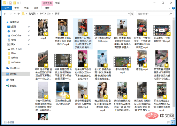Open the 文件 menu tab
This screenshot has height=126, width=177.
coord(6,8)
